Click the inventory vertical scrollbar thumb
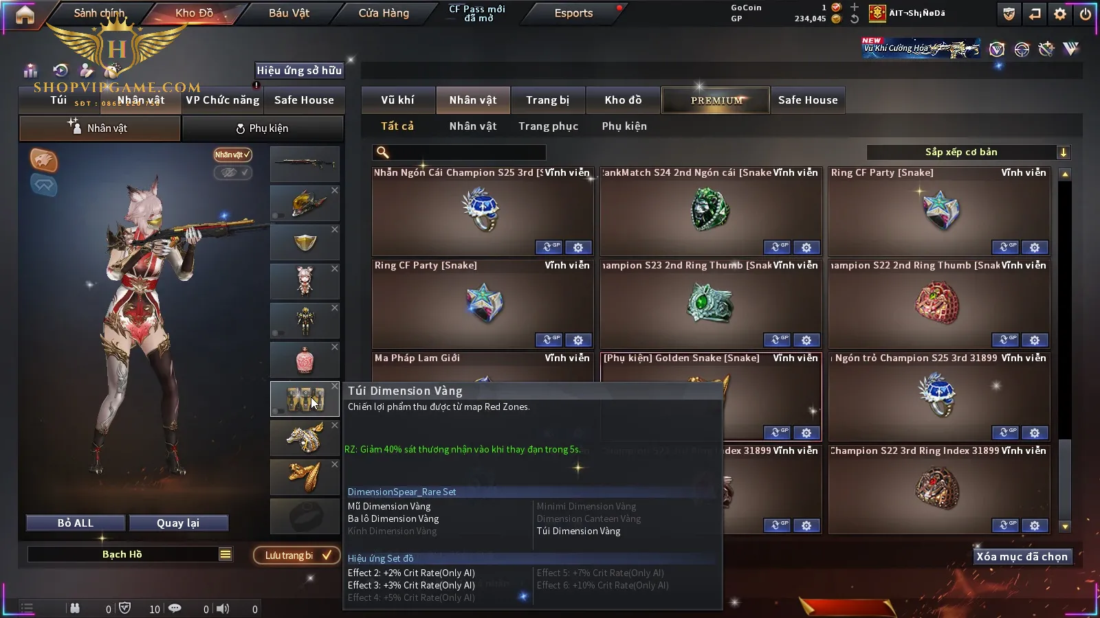The width and height of the screenshot is (1100, 618). click(x=1065, y=479)
